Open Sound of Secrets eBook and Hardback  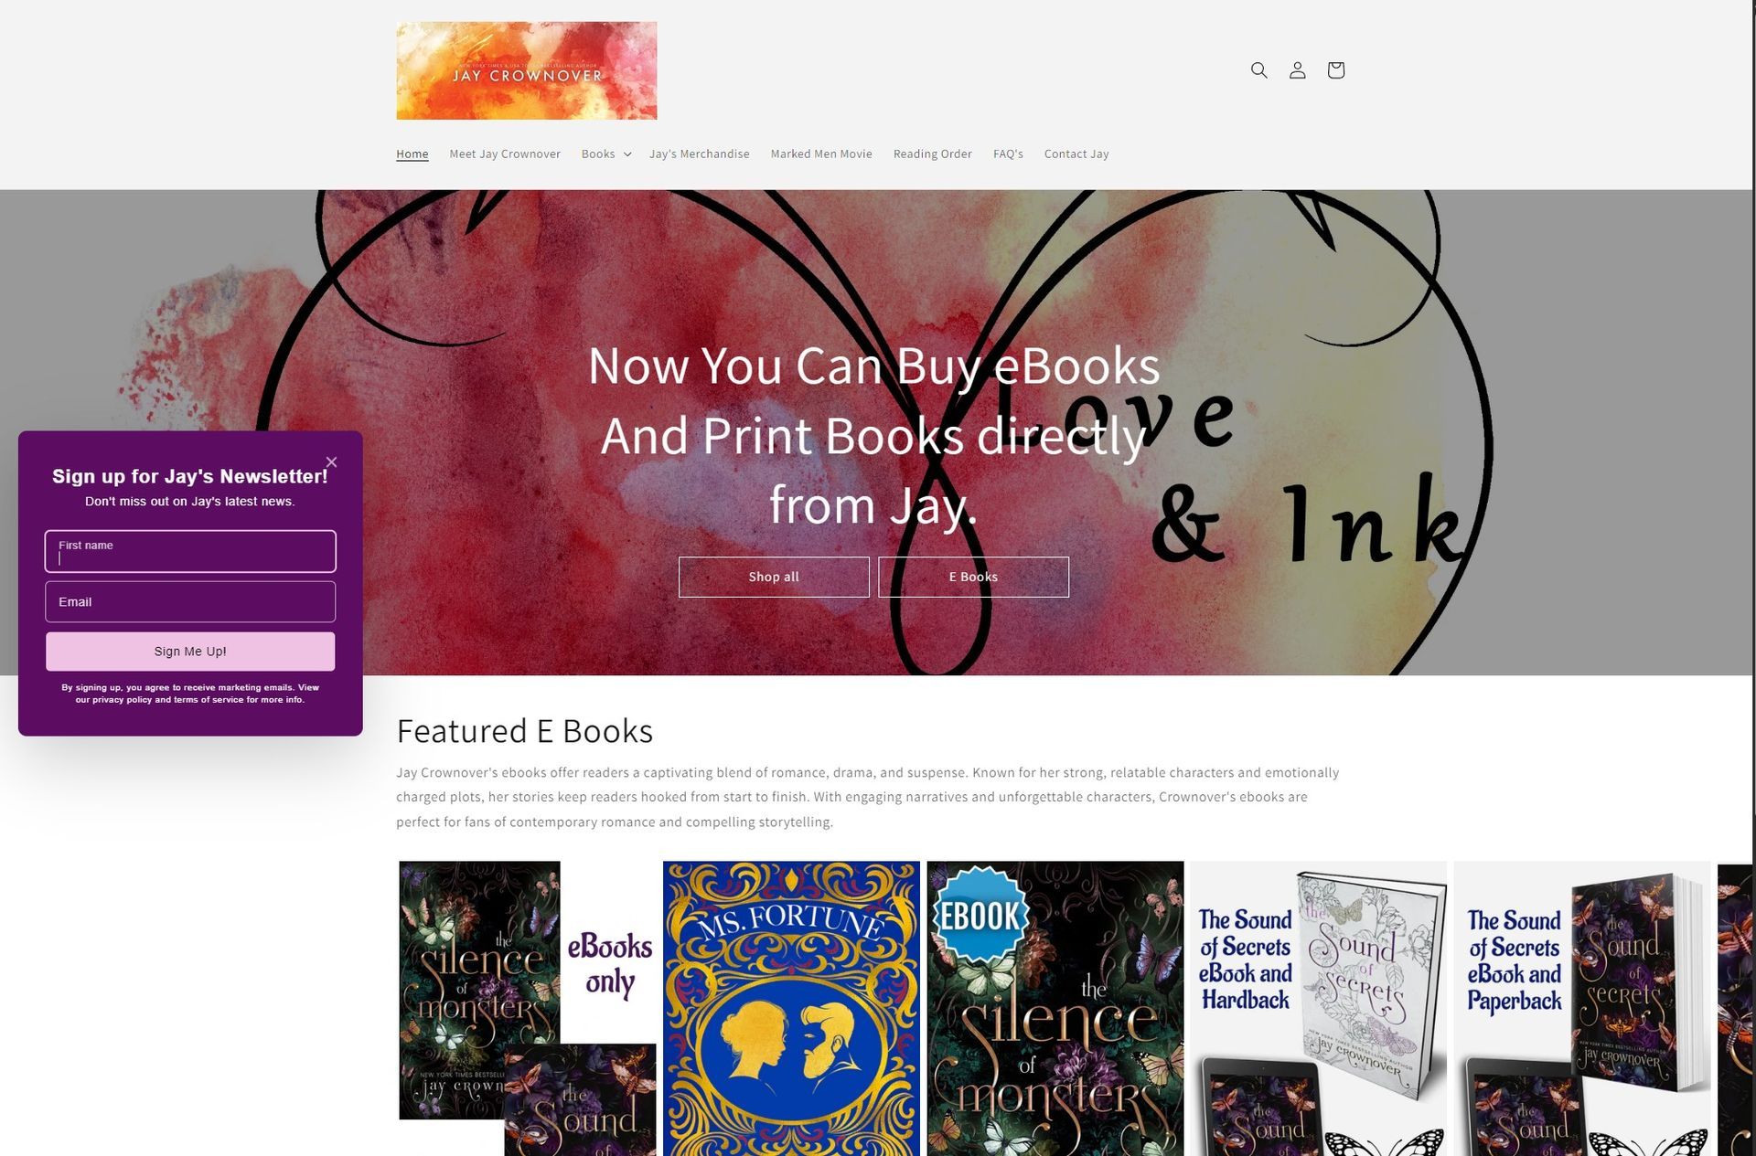[x=1318, y=1008]
